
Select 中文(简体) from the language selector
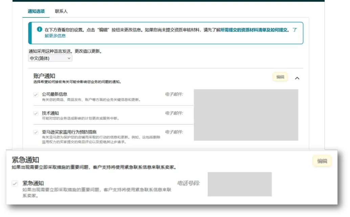pos(47,58)
